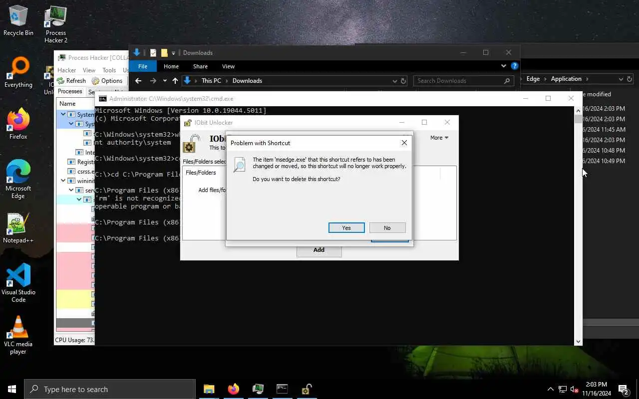The image size is (639, 399).
Task: Go forward in Downloads Explorer
Action: [153, 81]
